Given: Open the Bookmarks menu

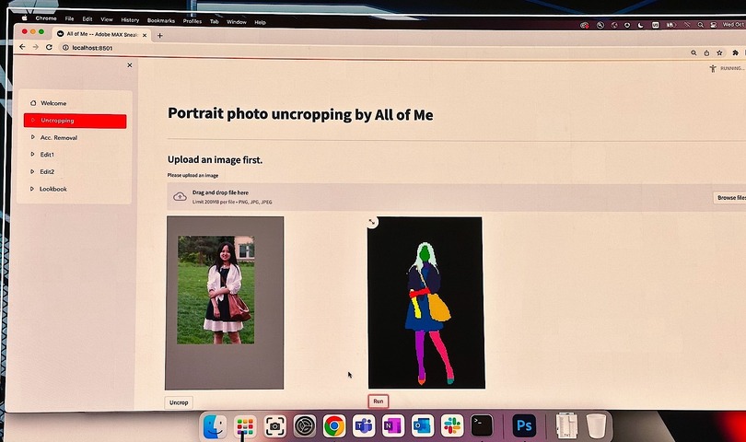Looking at the screenshot, I should coord(161,20).
